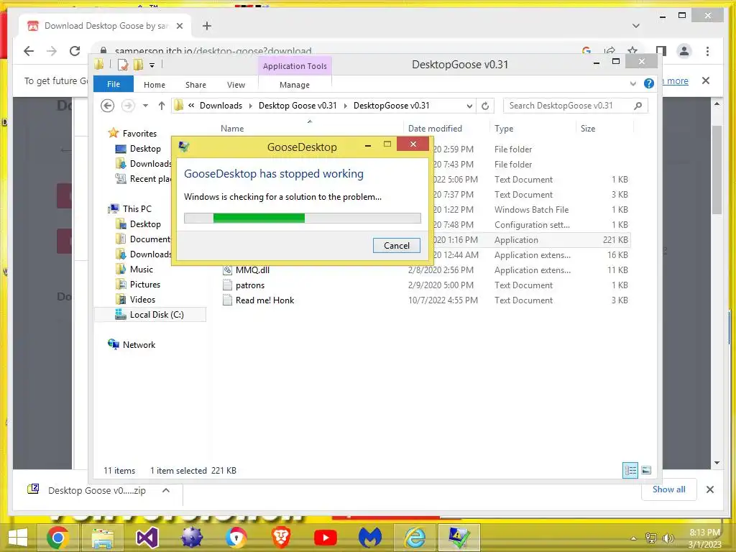Click the search magnifier icon in Explorer
This screenshot has width=736, height=552.
[x=638, y=106]
